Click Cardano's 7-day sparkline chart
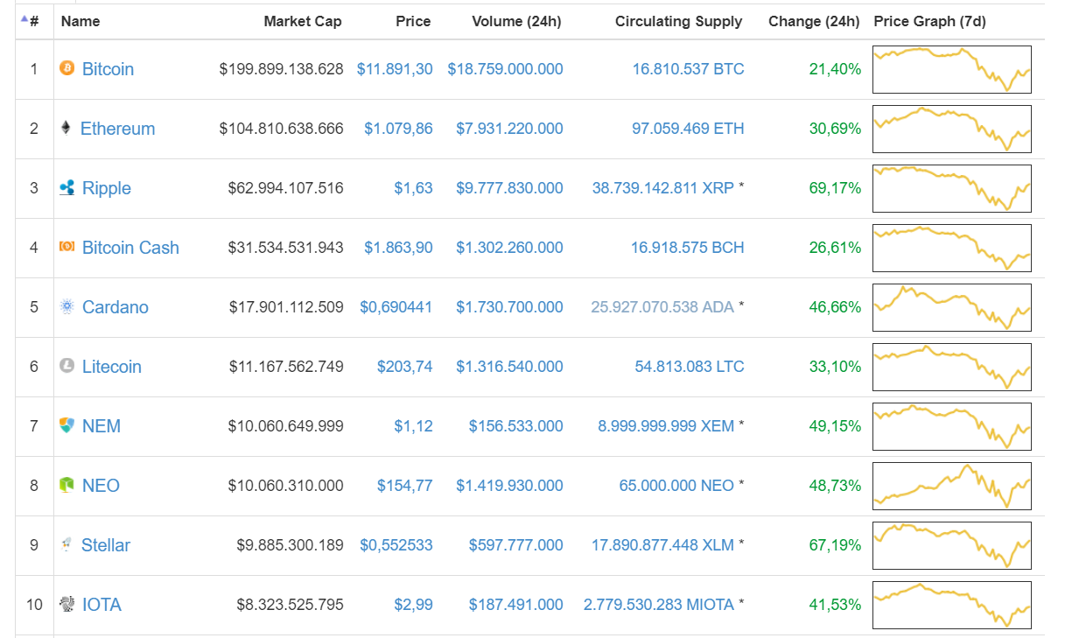The height and width of the screenshot is (638, 1086). click(951, 306)
